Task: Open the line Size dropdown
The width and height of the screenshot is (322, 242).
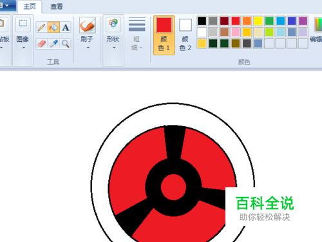Action: pyautogui.click(x=137, y=34)
